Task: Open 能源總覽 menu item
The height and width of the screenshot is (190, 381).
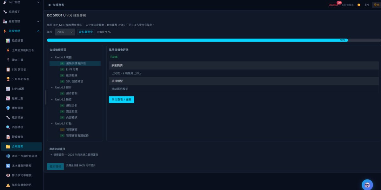Action: pyautogui.click(x=21, y=41)
